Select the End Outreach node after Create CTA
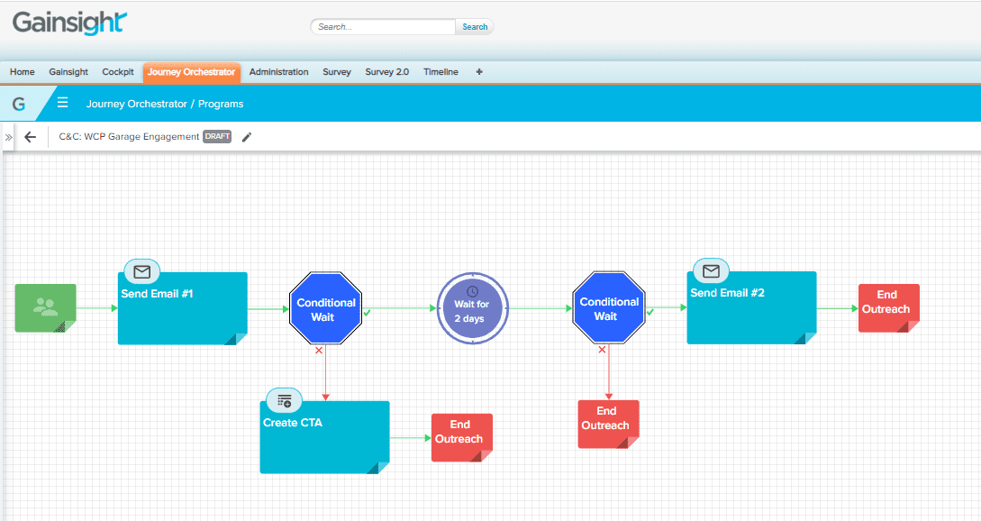This screenshot has width=981, height=521. [460, 436]
